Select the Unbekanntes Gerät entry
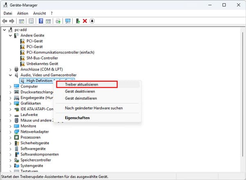This screenshot has width=246, height=180. point(42,64)
